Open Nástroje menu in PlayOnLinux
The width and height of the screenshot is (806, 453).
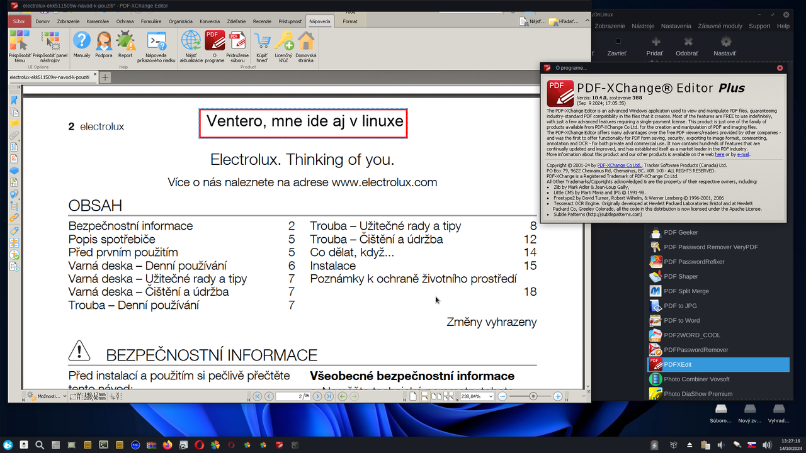pyautogui.click(x=642, y=26)
